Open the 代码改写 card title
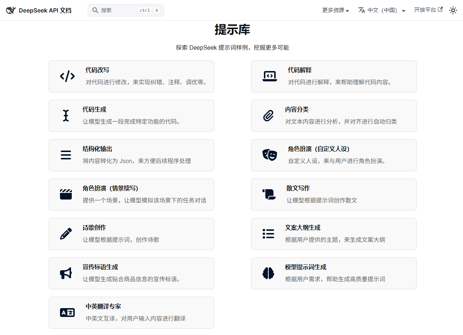This screenshot has height=335, width=463. pyautogui.click(x=97, y=70)
